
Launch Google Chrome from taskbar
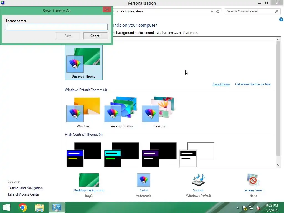tap(23, 207)
